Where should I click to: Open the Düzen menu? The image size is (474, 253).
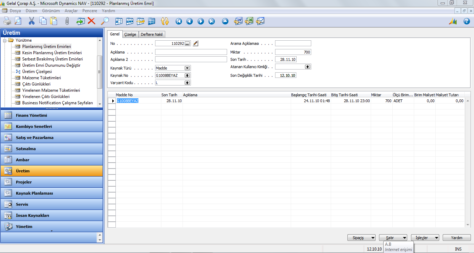coord(31,11)
